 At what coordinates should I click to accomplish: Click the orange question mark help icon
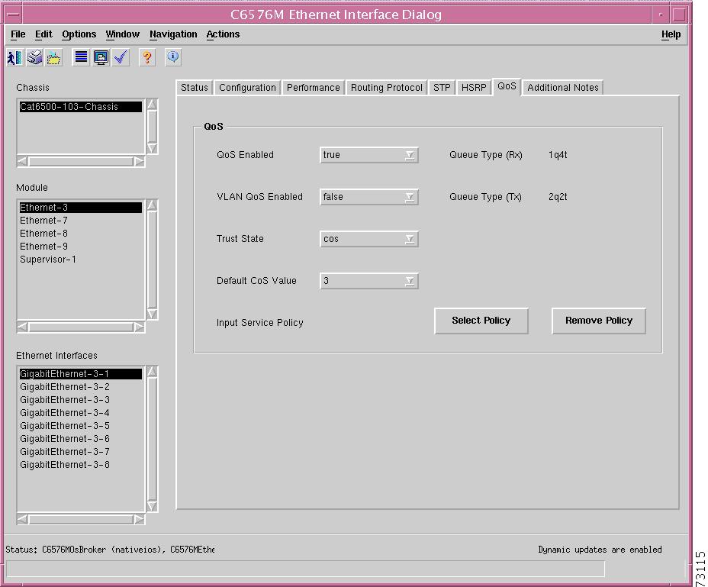coord(147,57)
